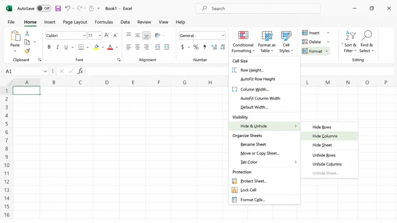Viewport: 397px width, 223px height.
Task: Click the Cut scissors icon
Action: point(27,33)
